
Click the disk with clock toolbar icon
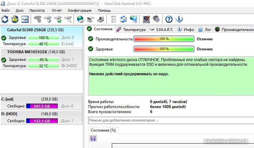tap(48, 19)
